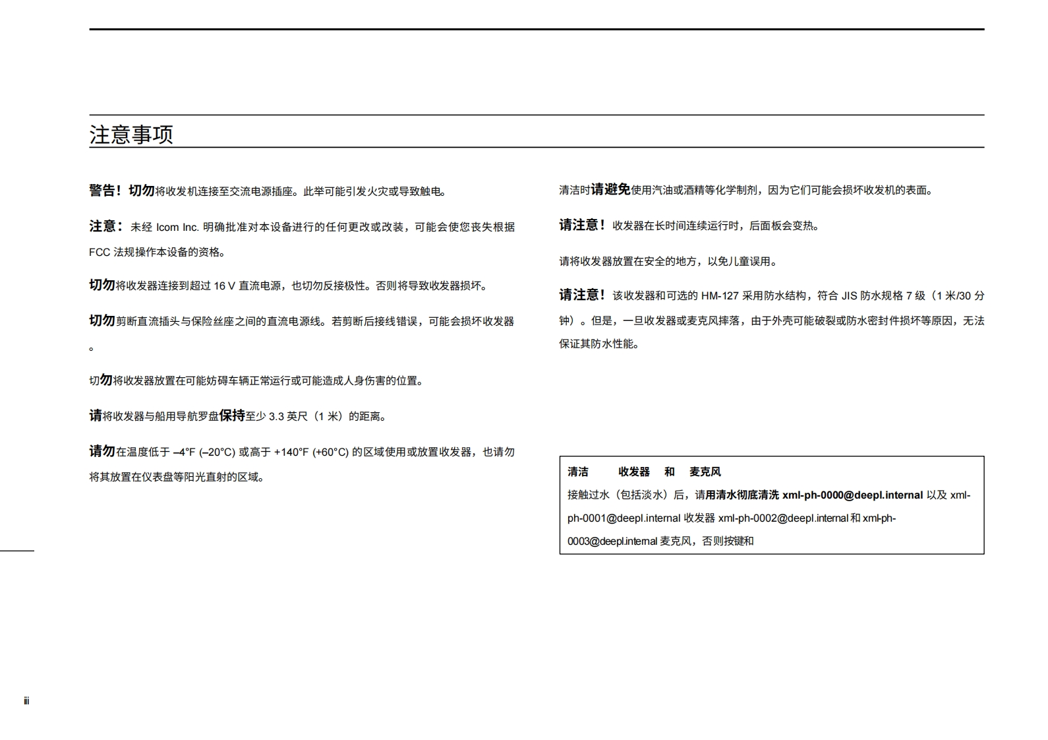The height and width of the screenshot is (740, 1048).
Task: Click the 注意事项 page heading
Action: (131, 135)
